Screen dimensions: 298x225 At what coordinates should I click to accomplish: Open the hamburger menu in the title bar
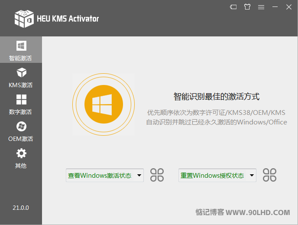[x=261, y=7]
